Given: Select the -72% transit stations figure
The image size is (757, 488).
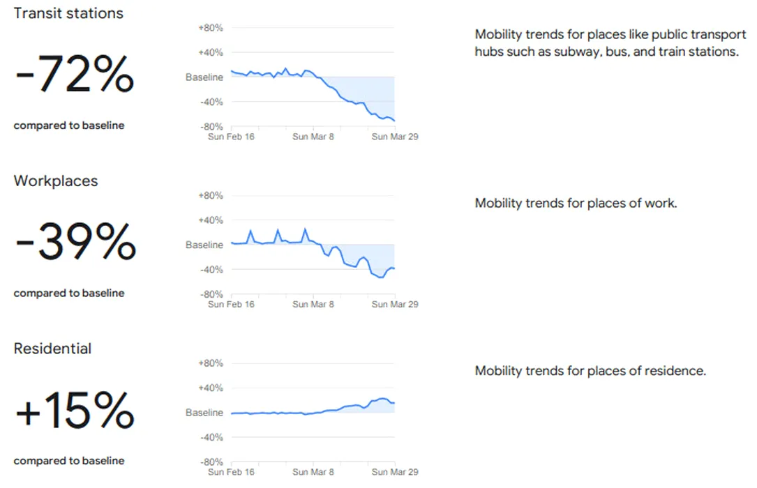Looking at the screenshot, I should click(x=75, y=74).
